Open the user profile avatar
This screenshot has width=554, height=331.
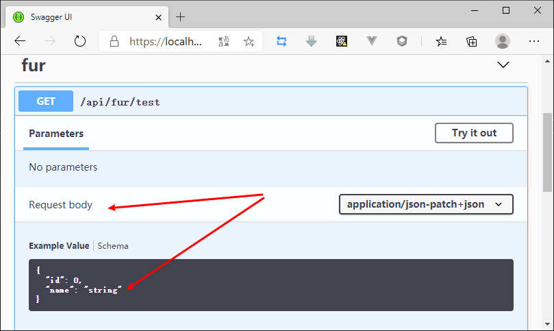point(503,41)
